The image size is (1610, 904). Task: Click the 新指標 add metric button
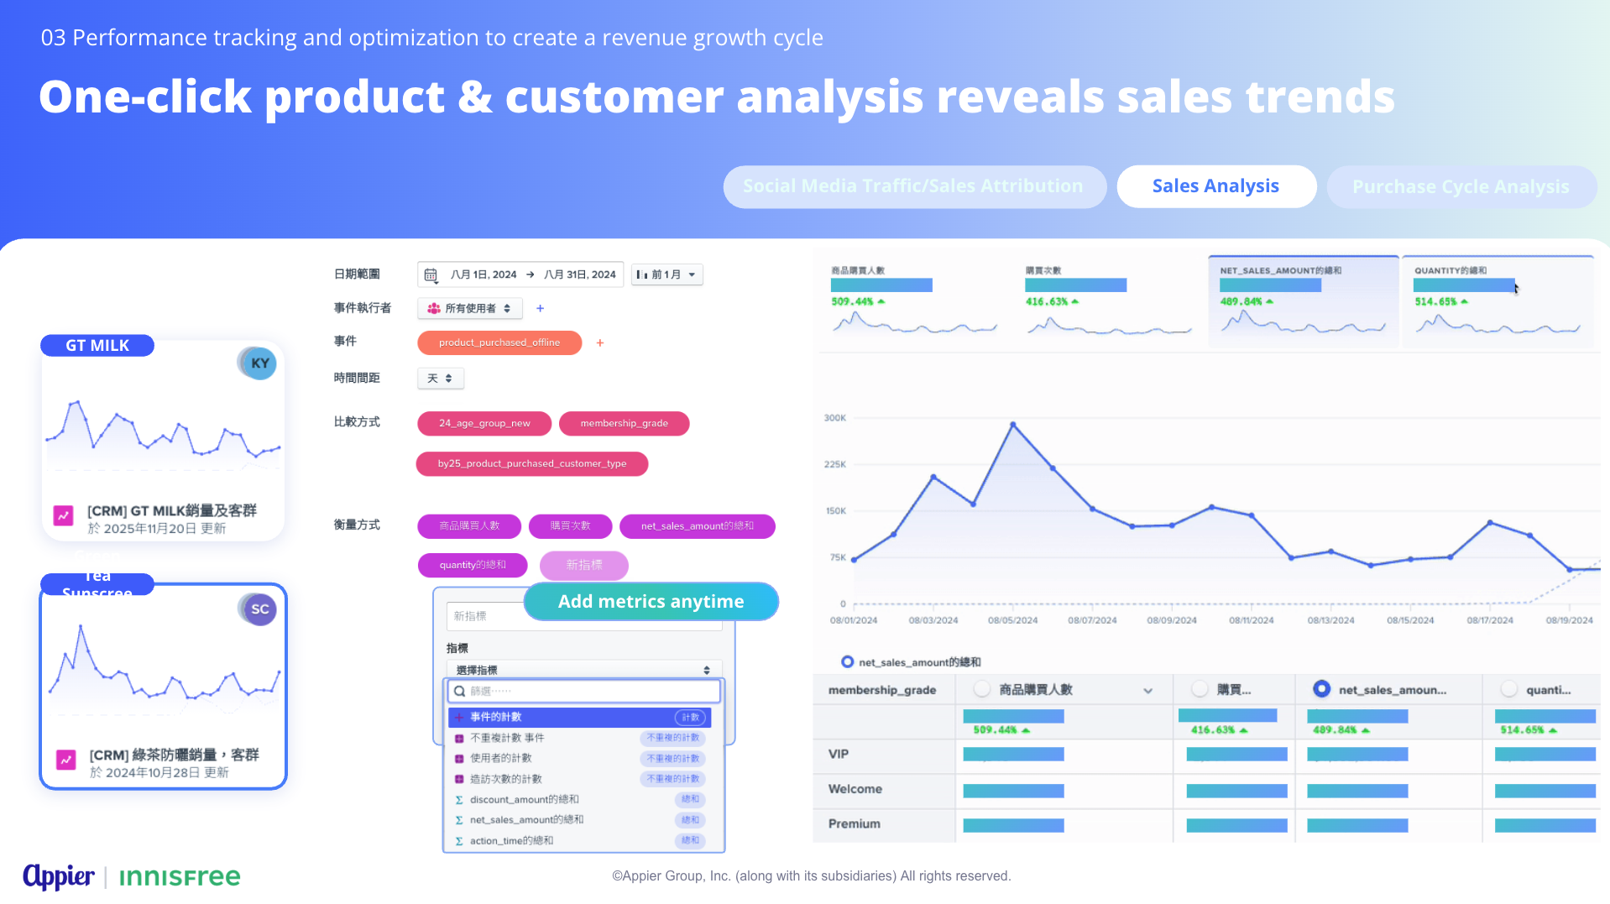pyautogui.click(x=583, y=565)
